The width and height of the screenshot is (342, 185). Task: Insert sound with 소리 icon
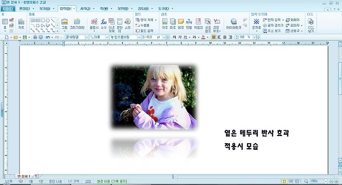(x=128, y=24)
